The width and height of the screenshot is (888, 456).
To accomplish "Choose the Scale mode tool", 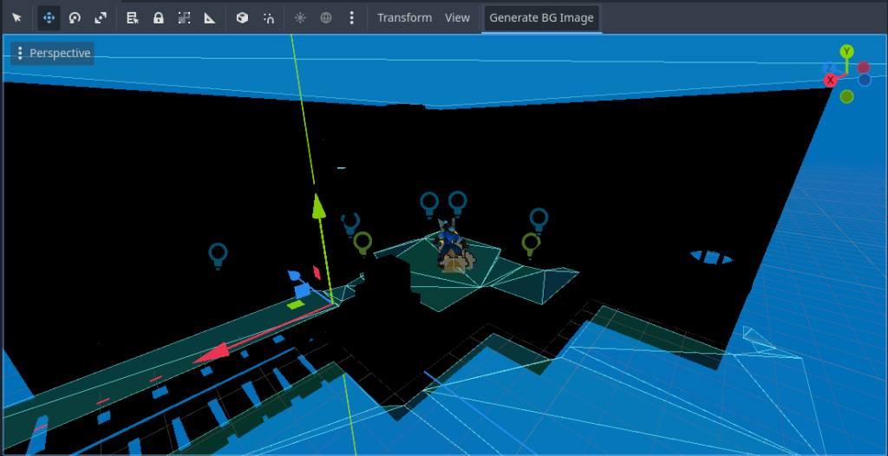I will pos(101,17).
